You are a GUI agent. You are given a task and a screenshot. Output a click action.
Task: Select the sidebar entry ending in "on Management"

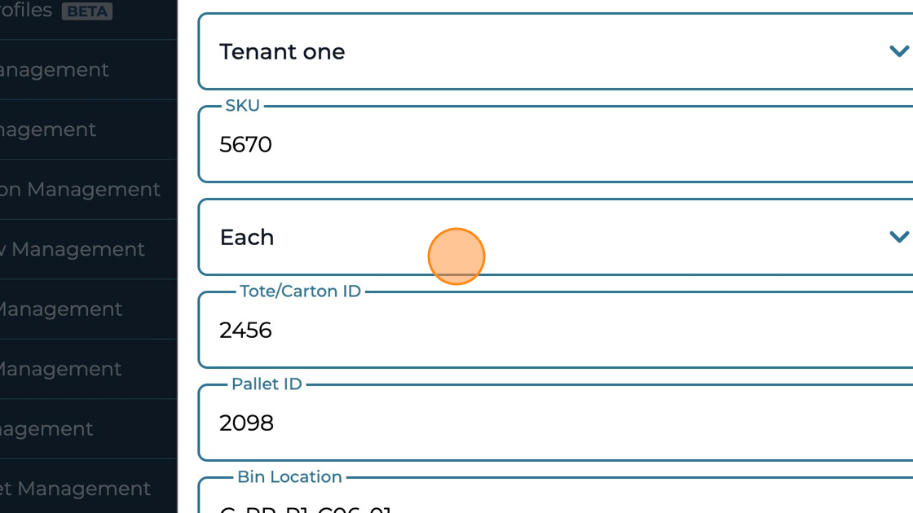(x=80, y=190)
